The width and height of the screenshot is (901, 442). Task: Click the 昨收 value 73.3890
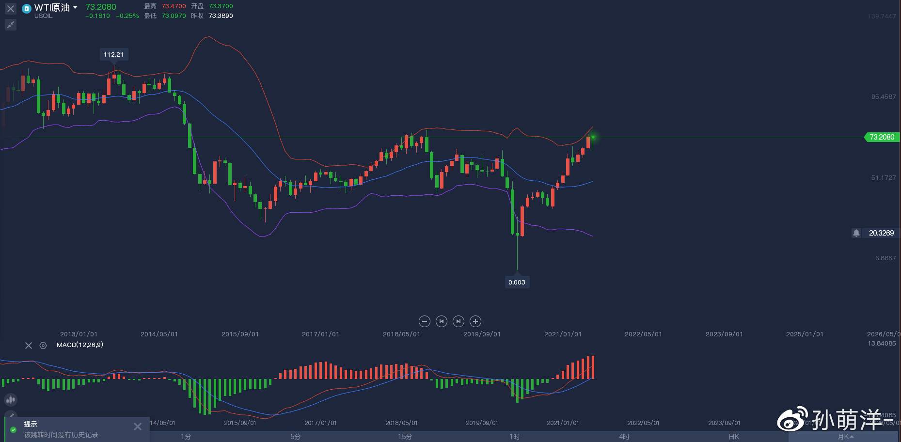click(x=221, y=16)
